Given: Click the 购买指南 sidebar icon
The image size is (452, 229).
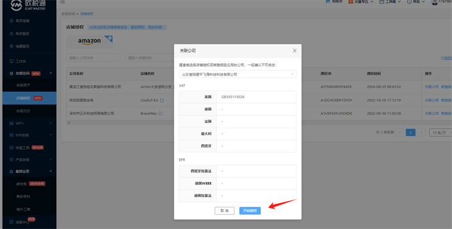Looking at the screenshot, I should [x=12, y=21].
